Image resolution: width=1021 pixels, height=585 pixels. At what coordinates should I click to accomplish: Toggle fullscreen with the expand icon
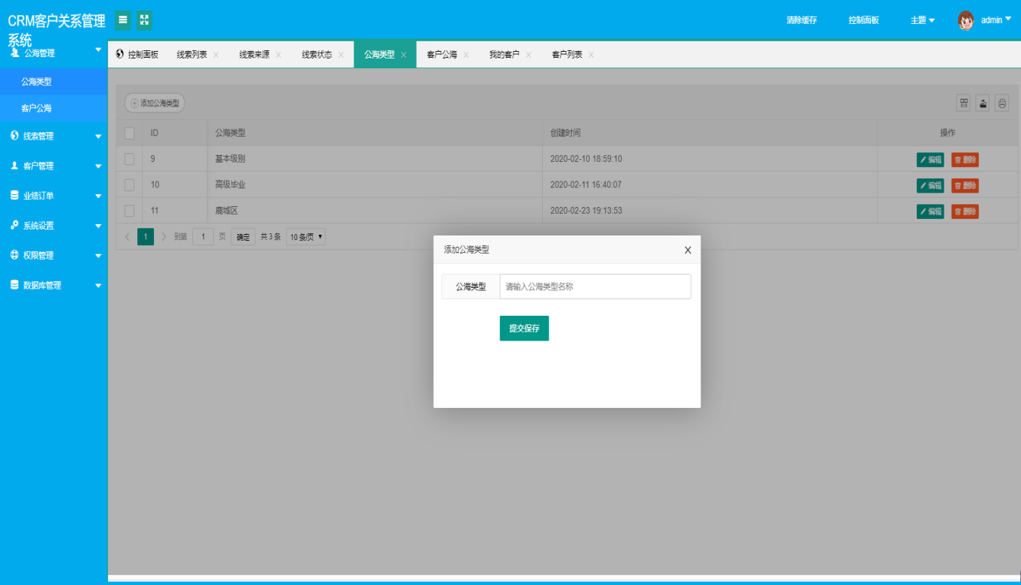[144, 20]
